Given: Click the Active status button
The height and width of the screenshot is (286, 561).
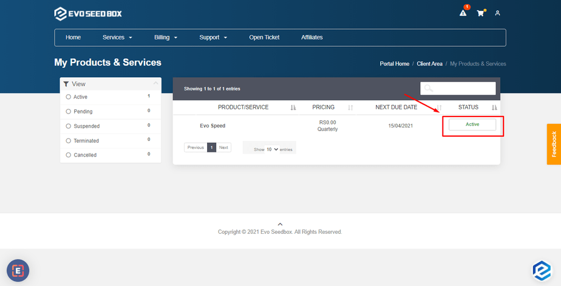Looking at the screenshot, I should [x=472, y=124].
